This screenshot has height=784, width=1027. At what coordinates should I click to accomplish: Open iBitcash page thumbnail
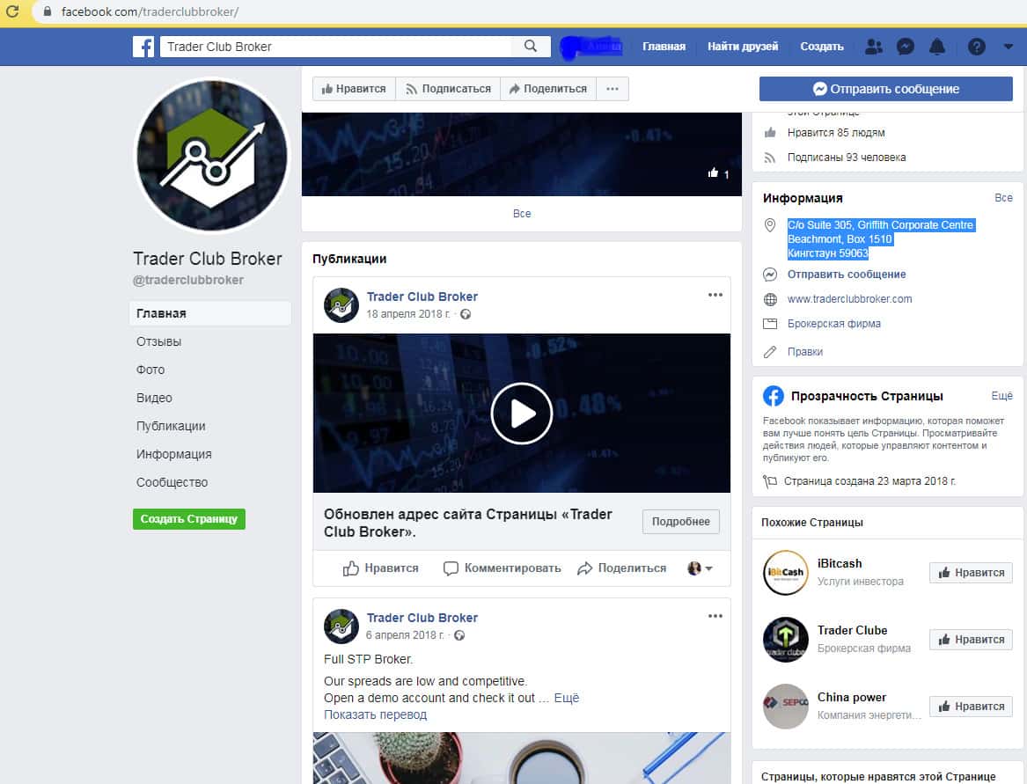[785, 573]
